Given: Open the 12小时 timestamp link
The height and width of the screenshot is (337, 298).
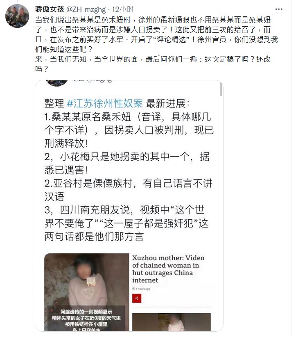Looking at the screenshot, I should (x=123, y=9).
